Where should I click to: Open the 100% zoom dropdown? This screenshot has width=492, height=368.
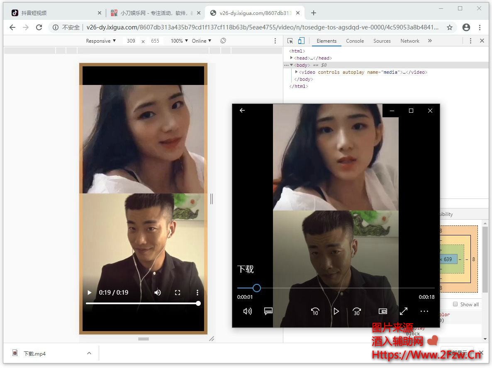point(179,41)
